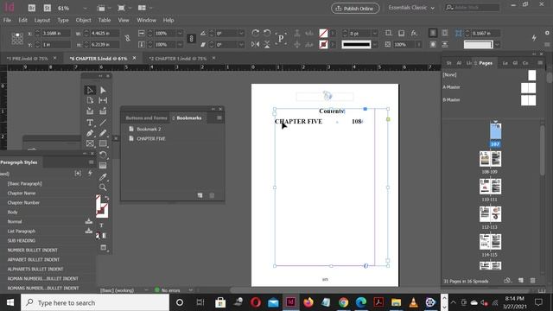Expand the stroke style dropdown
This screenshot has height=311, width=553.
(375, 44)
